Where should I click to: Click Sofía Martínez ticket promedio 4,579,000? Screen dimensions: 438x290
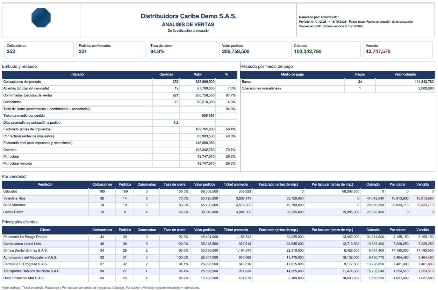[242, 205]
